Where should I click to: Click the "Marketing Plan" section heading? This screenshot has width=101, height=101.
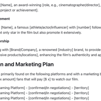tap(35, 64)
